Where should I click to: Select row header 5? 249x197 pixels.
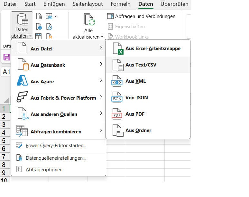5,140
